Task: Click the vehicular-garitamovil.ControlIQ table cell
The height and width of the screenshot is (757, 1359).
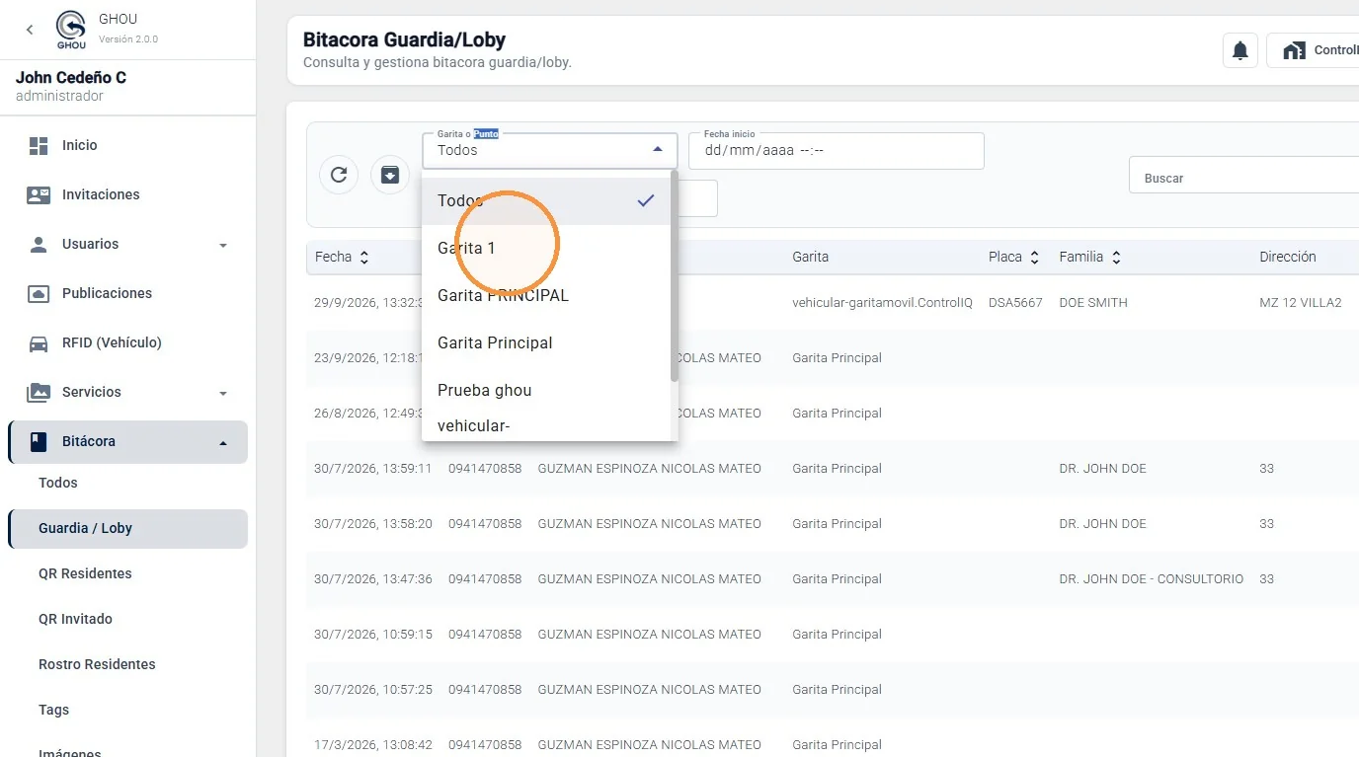Action: coord(882,303)
